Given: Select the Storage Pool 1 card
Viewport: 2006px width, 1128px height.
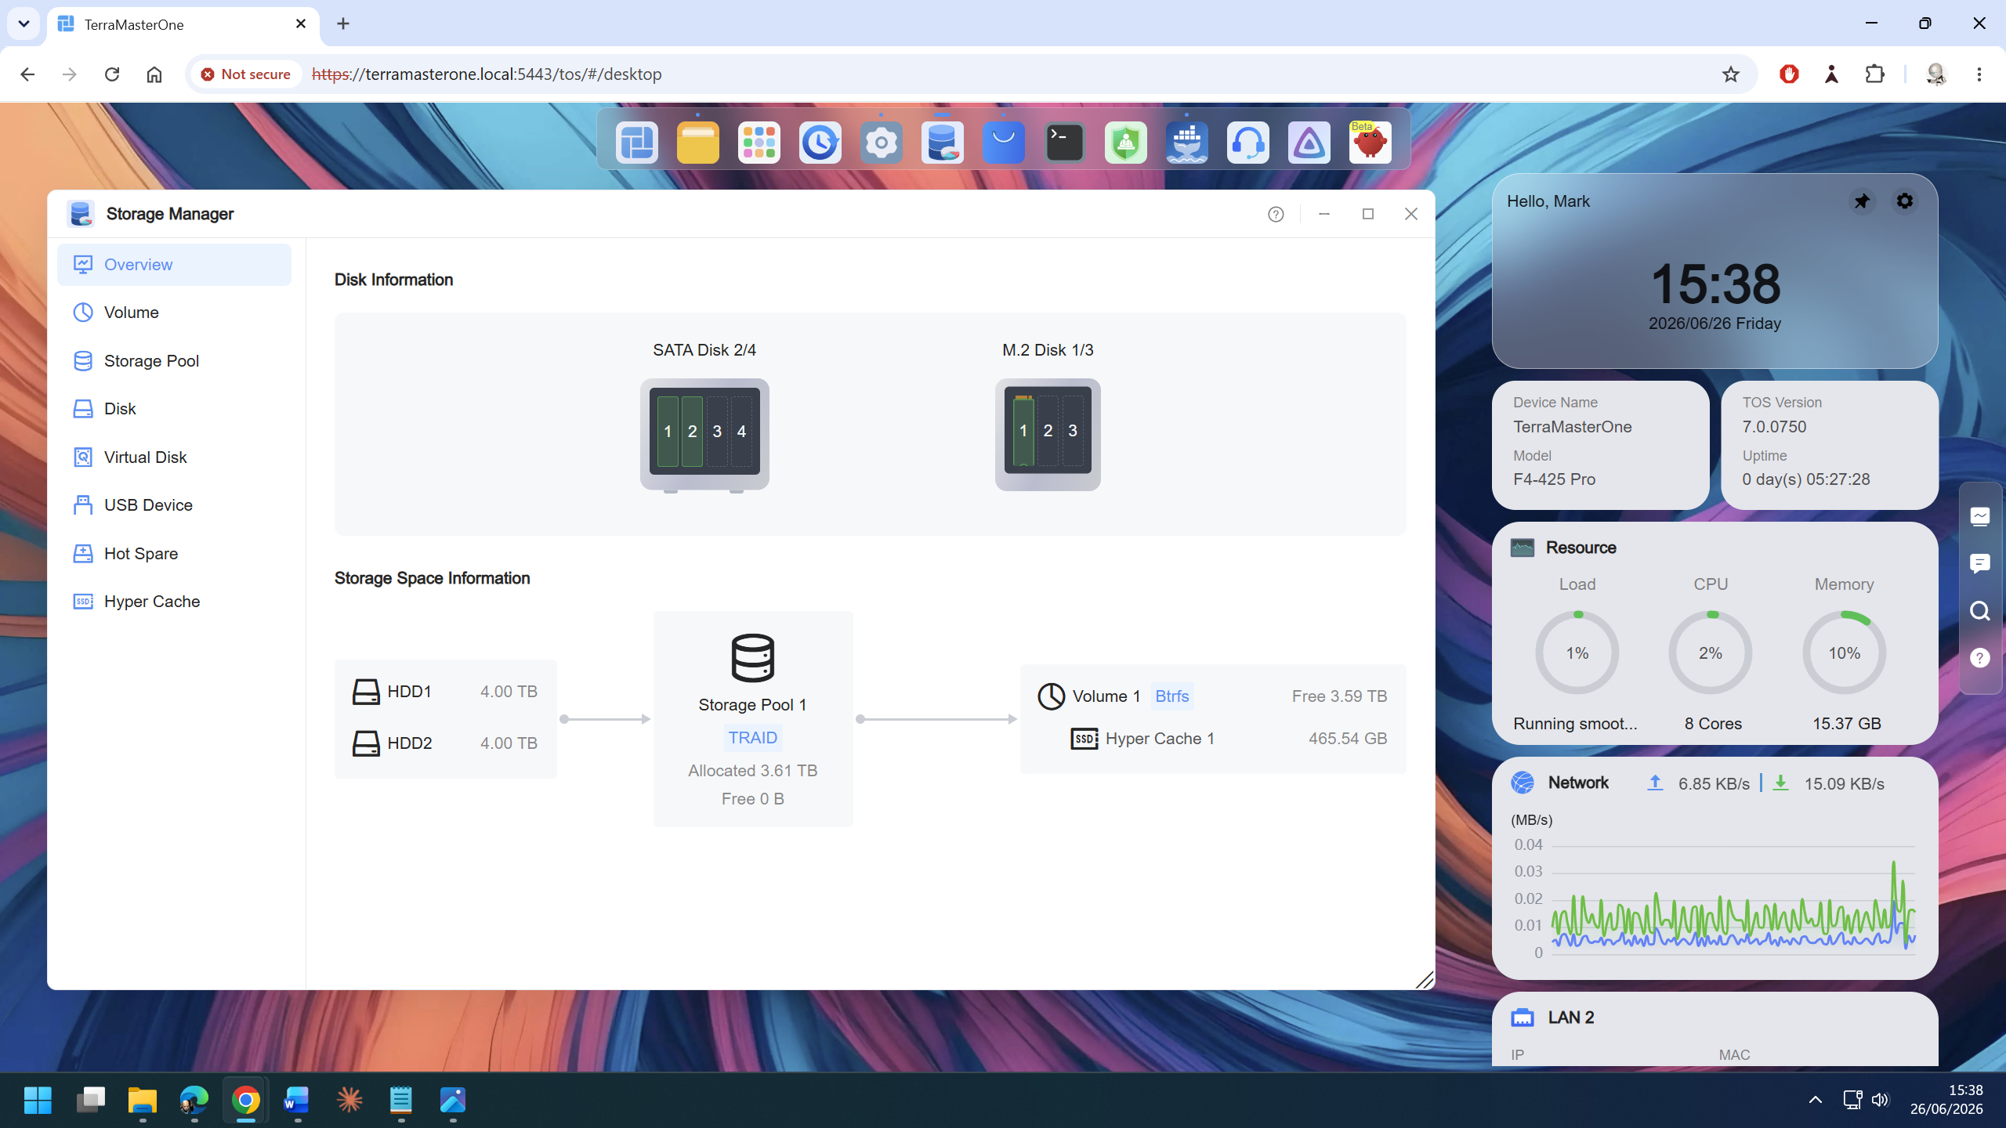Looking at the screenshot, I should tap(753, 718).
